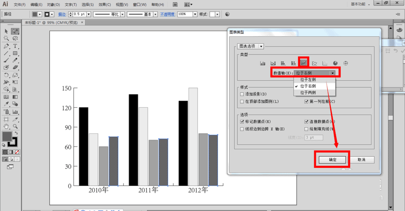Image resolution: width=405 pixels, height=211 pixels.
Task: Enable the 线段边到边跨 X 轴(E) checkbox
Action: 242,129
